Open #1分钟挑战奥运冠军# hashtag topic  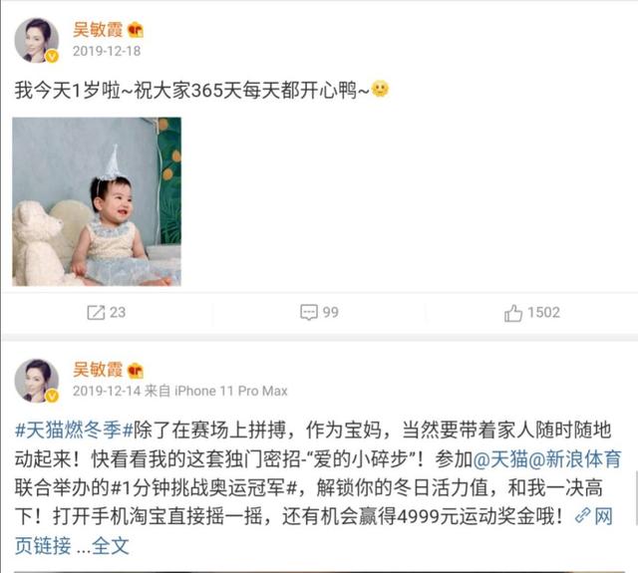click(x=203, y=488)
